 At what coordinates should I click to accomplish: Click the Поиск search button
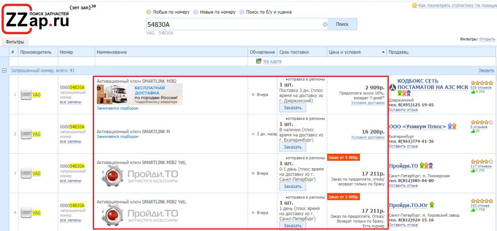(342, 24)
